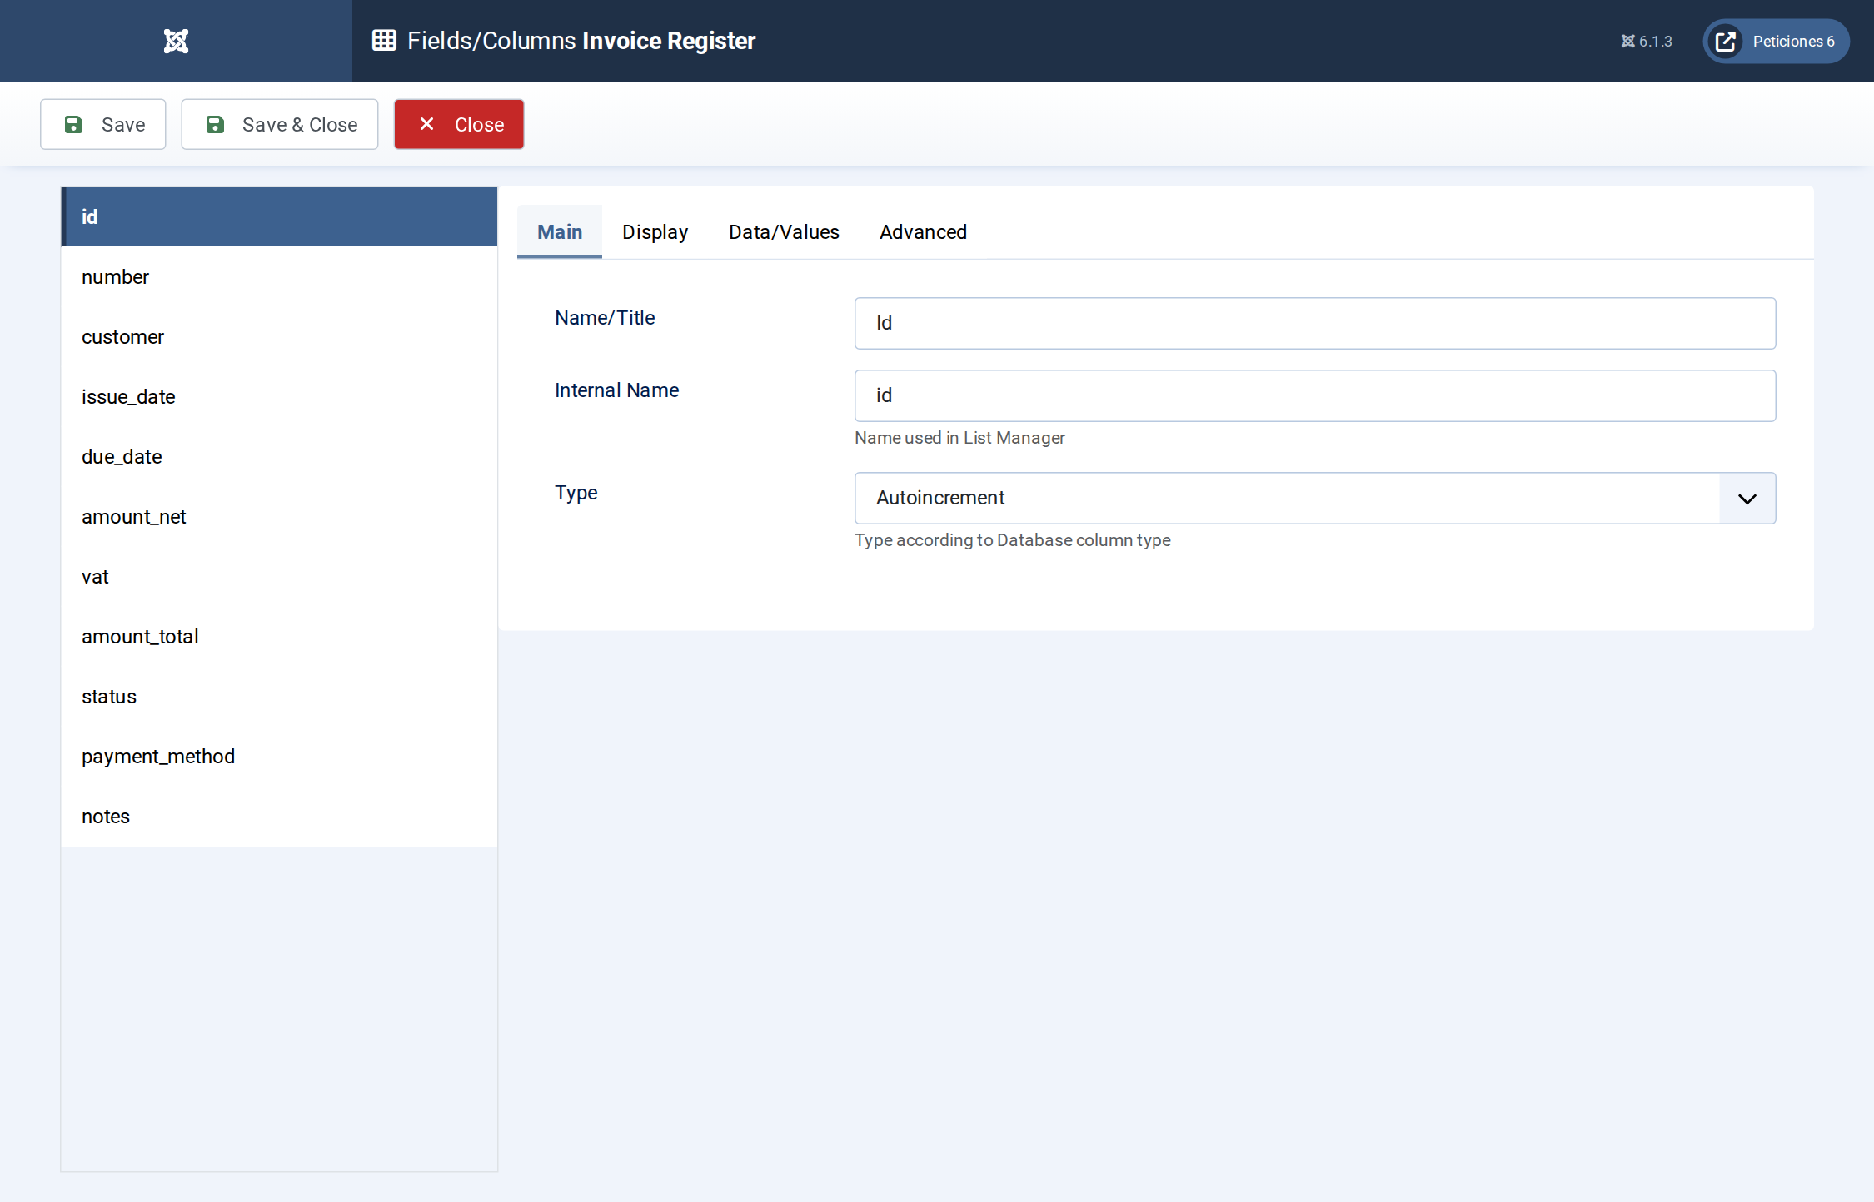Select the status field
Viewport: 1874px width, 1202px height.
tap(279, 696)
